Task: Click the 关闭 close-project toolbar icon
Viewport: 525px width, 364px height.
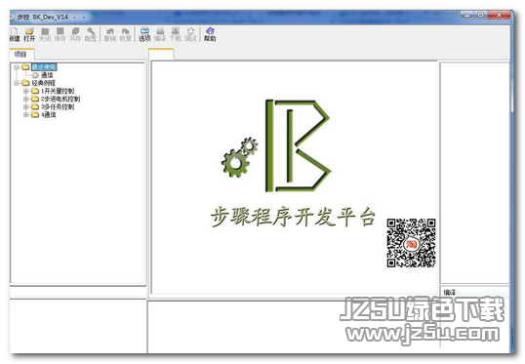Action: [45, 35]
